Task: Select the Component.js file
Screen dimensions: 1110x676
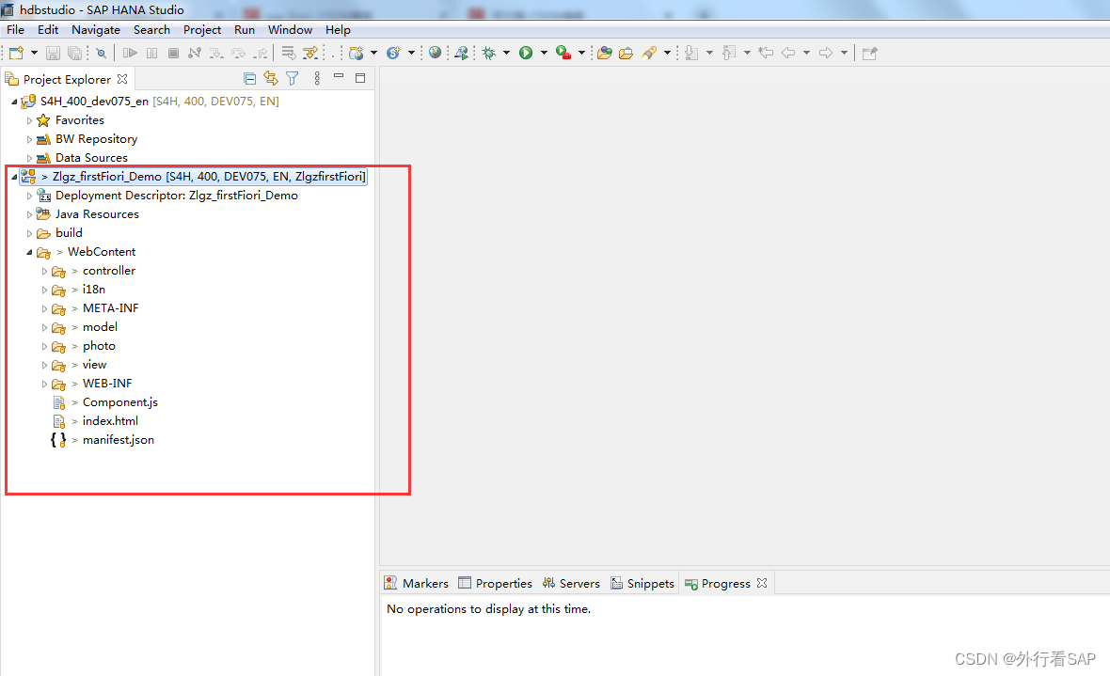Action: click(120, 402)
